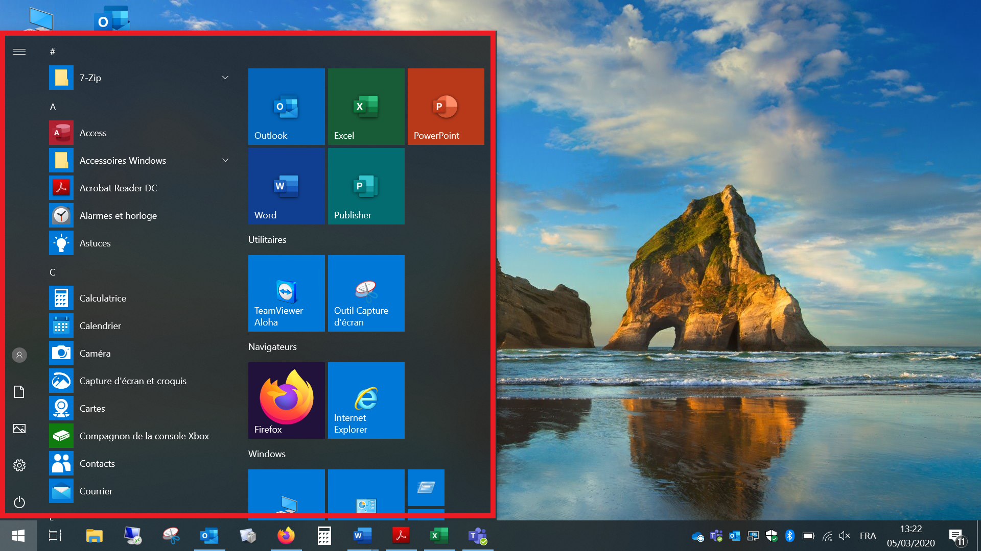Open clock showing 13:22
This screenshot has height=551, width=981.
coord(911,536)
